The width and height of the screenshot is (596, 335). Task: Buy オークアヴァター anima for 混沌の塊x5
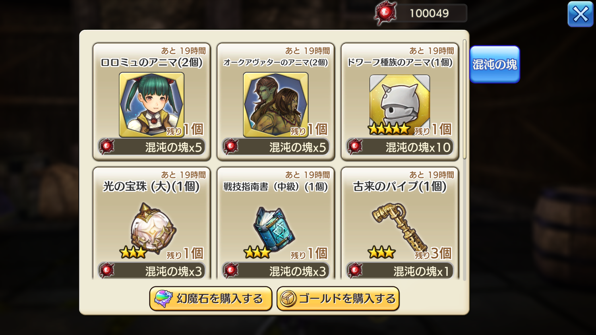click(276, 147)
